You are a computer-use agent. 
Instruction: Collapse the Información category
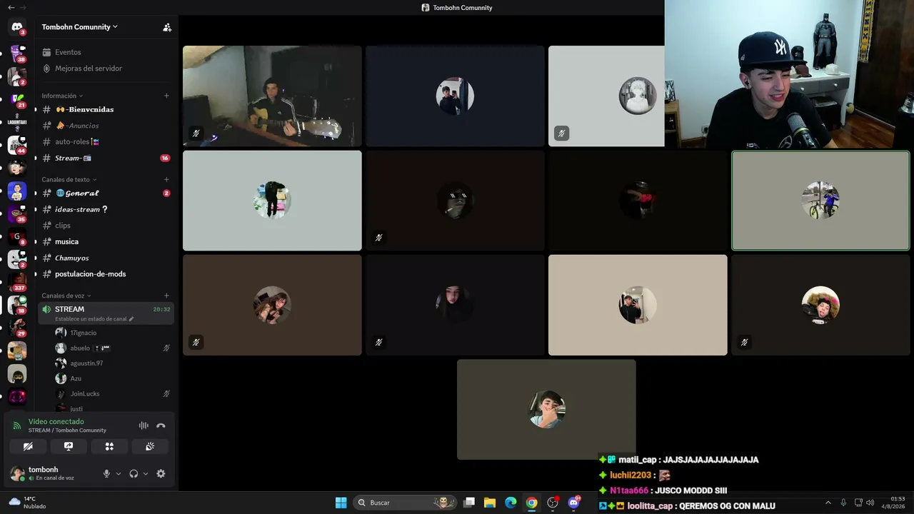(62, 96)
